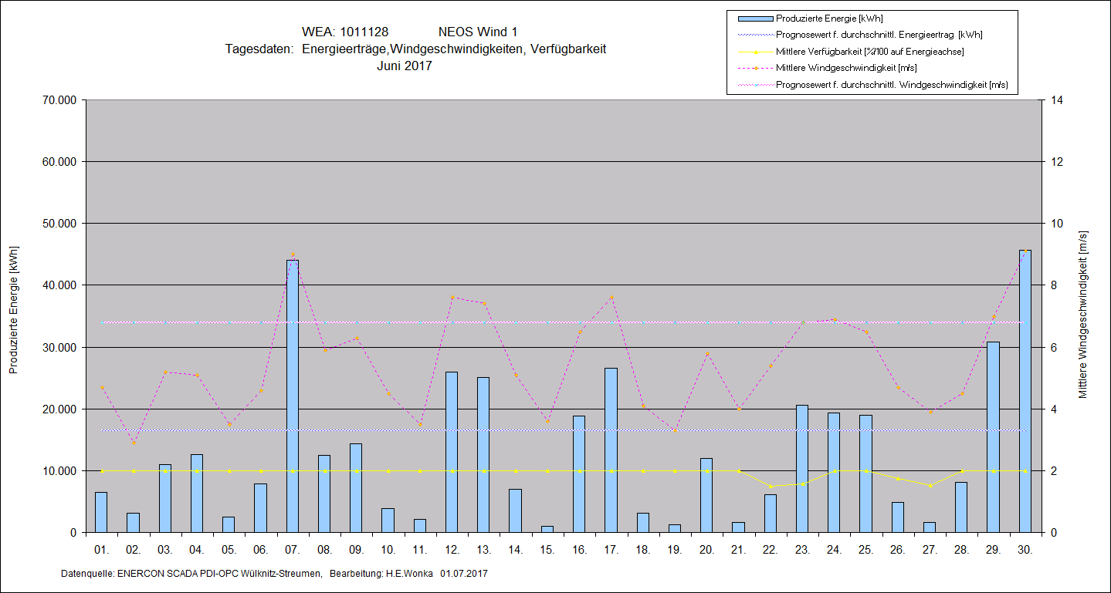Select the energy bar for day 30.
The height and width of the screenshot is (593, 1111).
click(x=1025, y=391)
